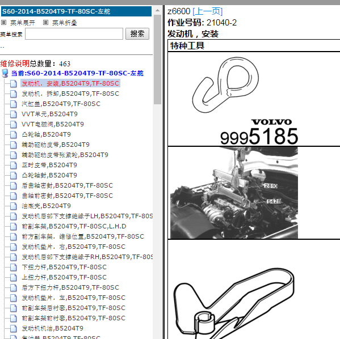
Task: Open the 上一页 previous page link
Action: point(208,11)
